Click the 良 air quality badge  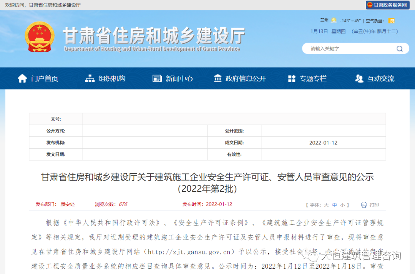click(x=392, y=21)
